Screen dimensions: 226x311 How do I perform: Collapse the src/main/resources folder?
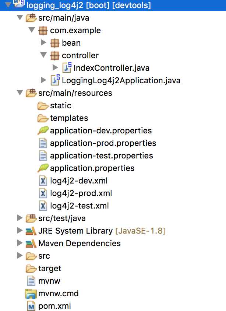click(20, 92)
